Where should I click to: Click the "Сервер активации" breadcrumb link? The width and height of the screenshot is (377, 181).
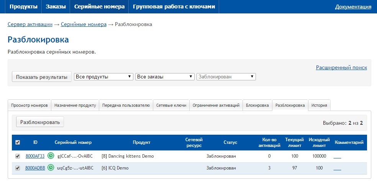click(x=30, y=24)
